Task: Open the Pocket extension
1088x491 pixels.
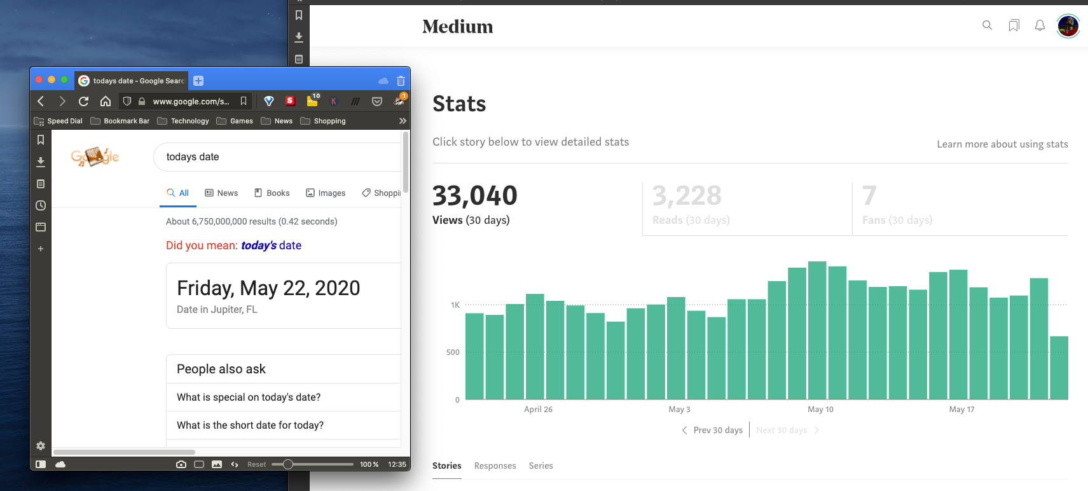Action: click(x=377, y=101)
